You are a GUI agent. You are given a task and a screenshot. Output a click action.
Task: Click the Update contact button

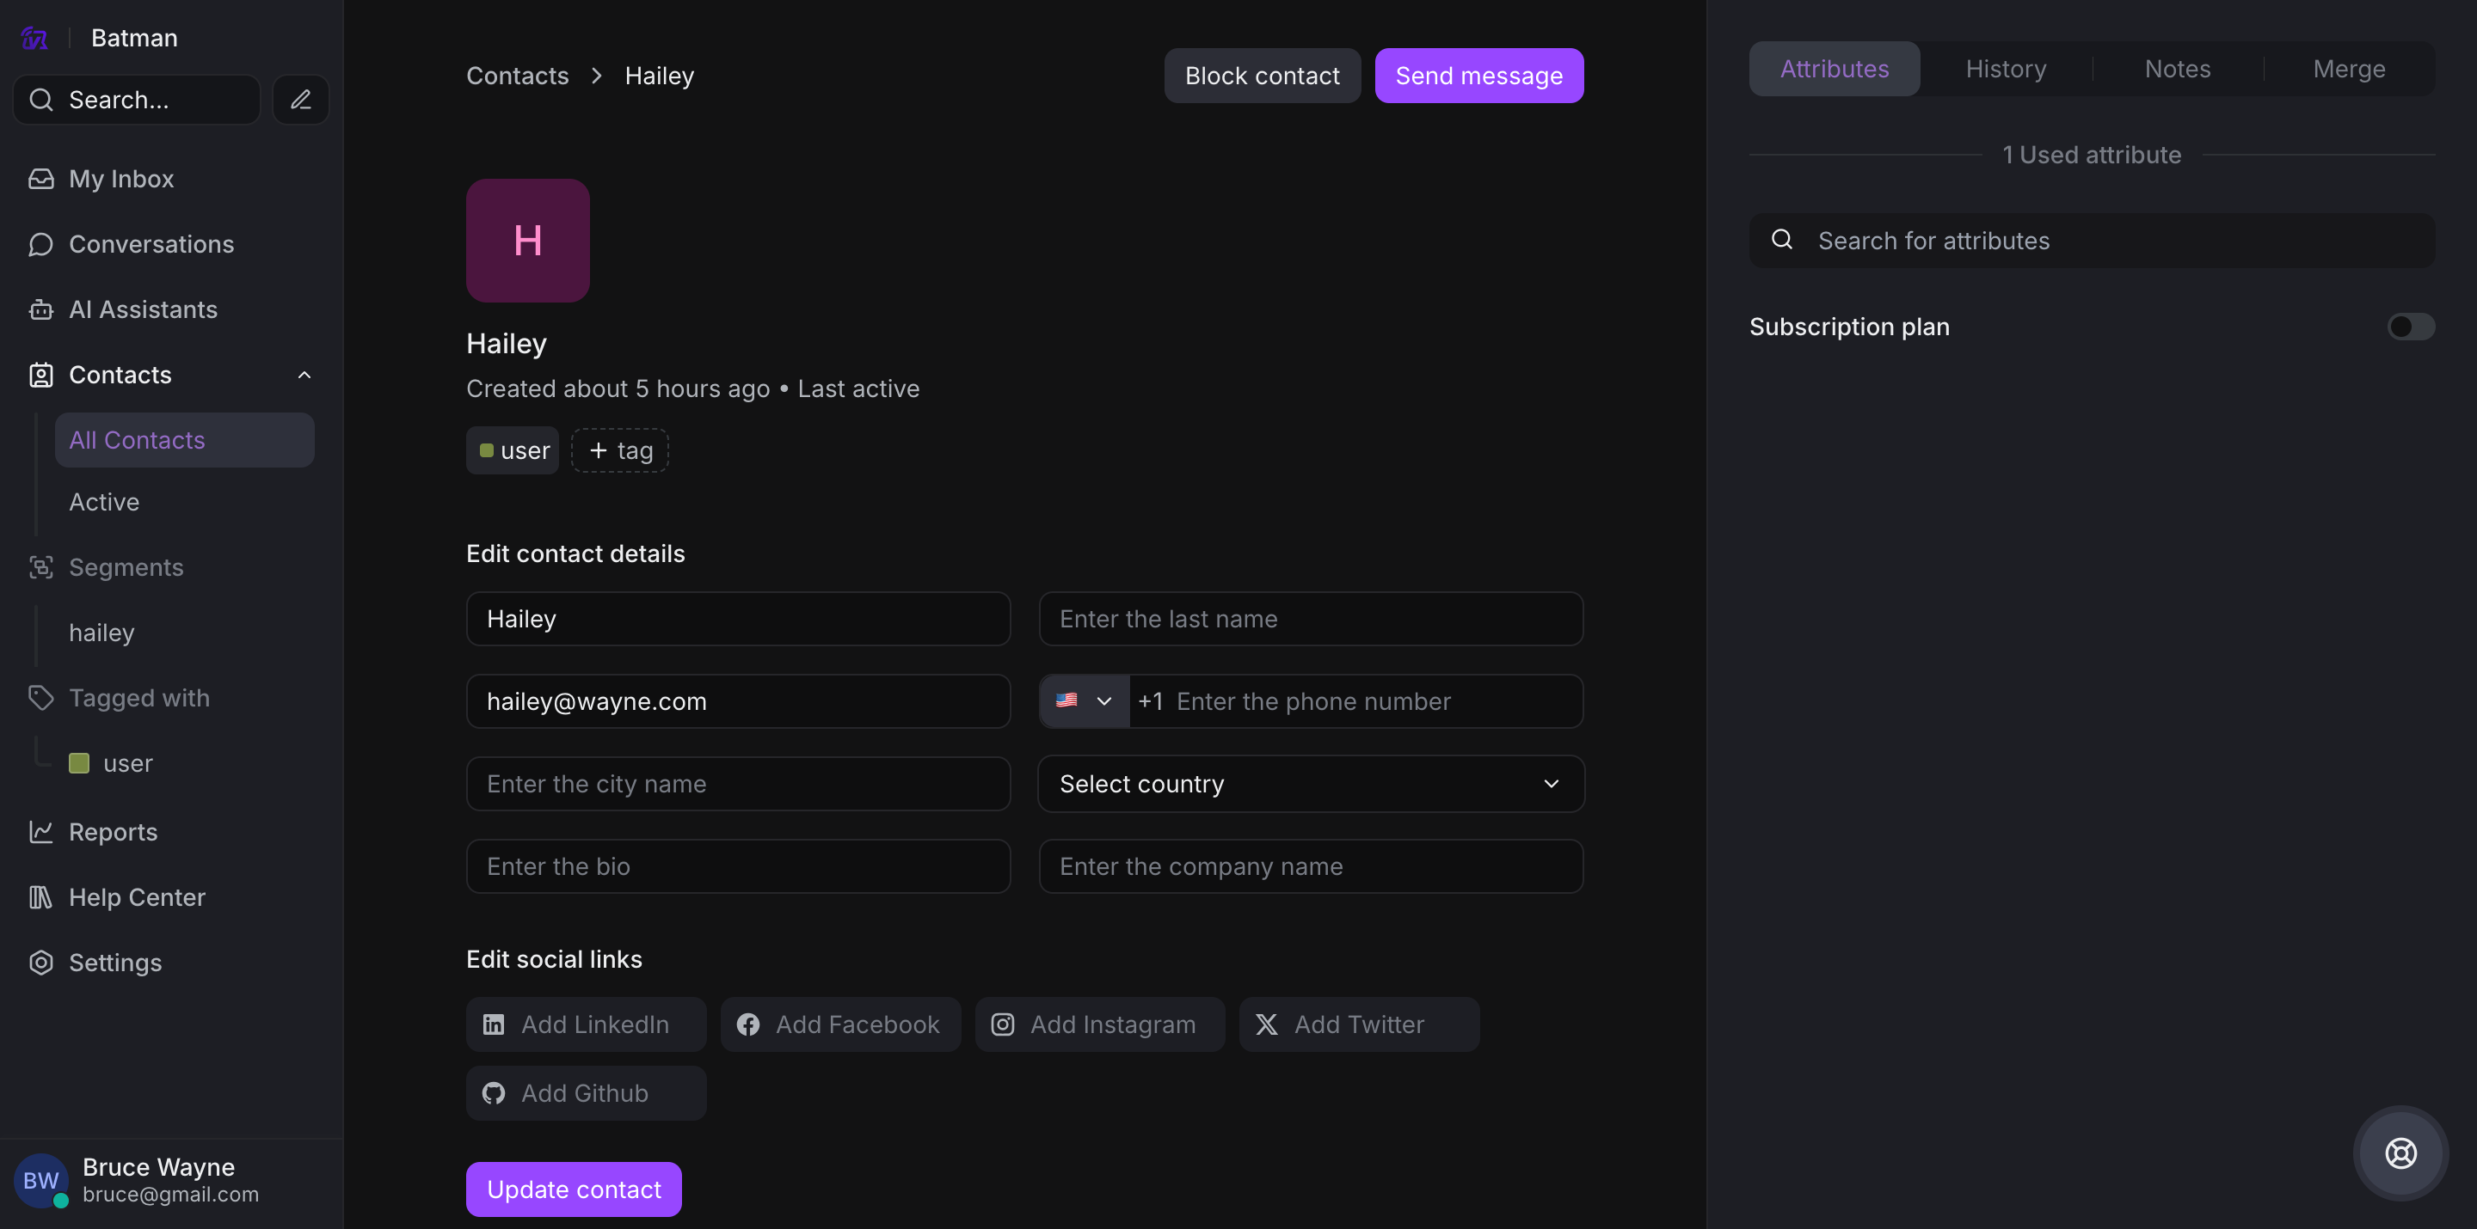pos(573,1189)
